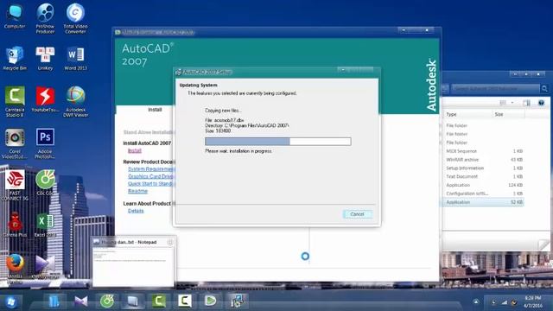Open Cốc Cốc browser desktop icon
Image resolution: width=553 pixels, height=311 pixels.
coord(45,182)
